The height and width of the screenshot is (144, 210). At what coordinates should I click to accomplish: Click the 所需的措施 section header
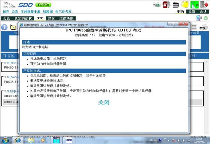[x=104, y=71]
